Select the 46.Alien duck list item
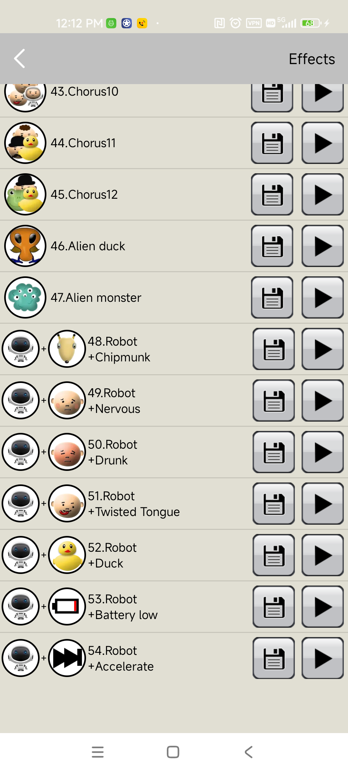The width and height of the screenshot is (348, 773). [x=88, y=246]
